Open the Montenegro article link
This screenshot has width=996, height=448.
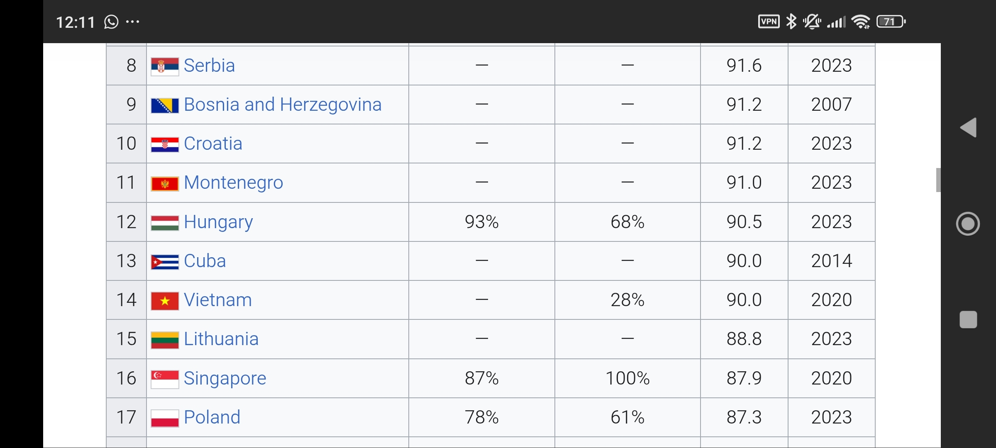(x=233, y=183)
